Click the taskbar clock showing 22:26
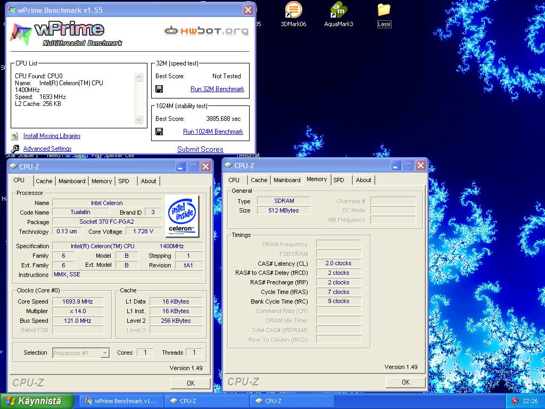Viewport: 545px width, 409px height. 530,401
